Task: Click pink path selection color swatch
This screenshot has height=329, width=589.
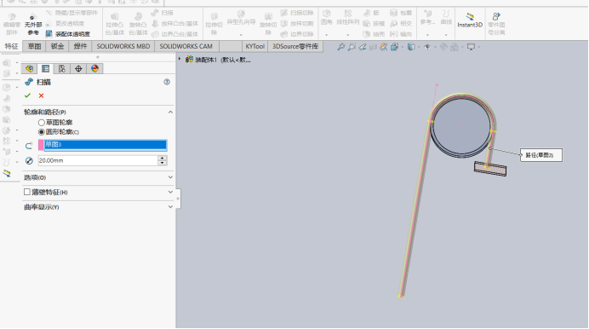Action: (41, 145)
